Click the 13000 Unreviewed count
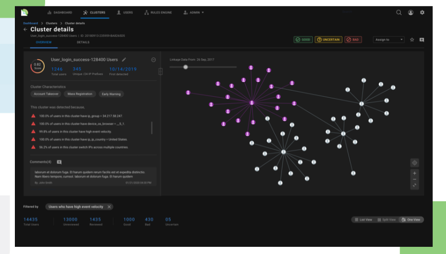This screenshot has width=446, height=254. 70,219
